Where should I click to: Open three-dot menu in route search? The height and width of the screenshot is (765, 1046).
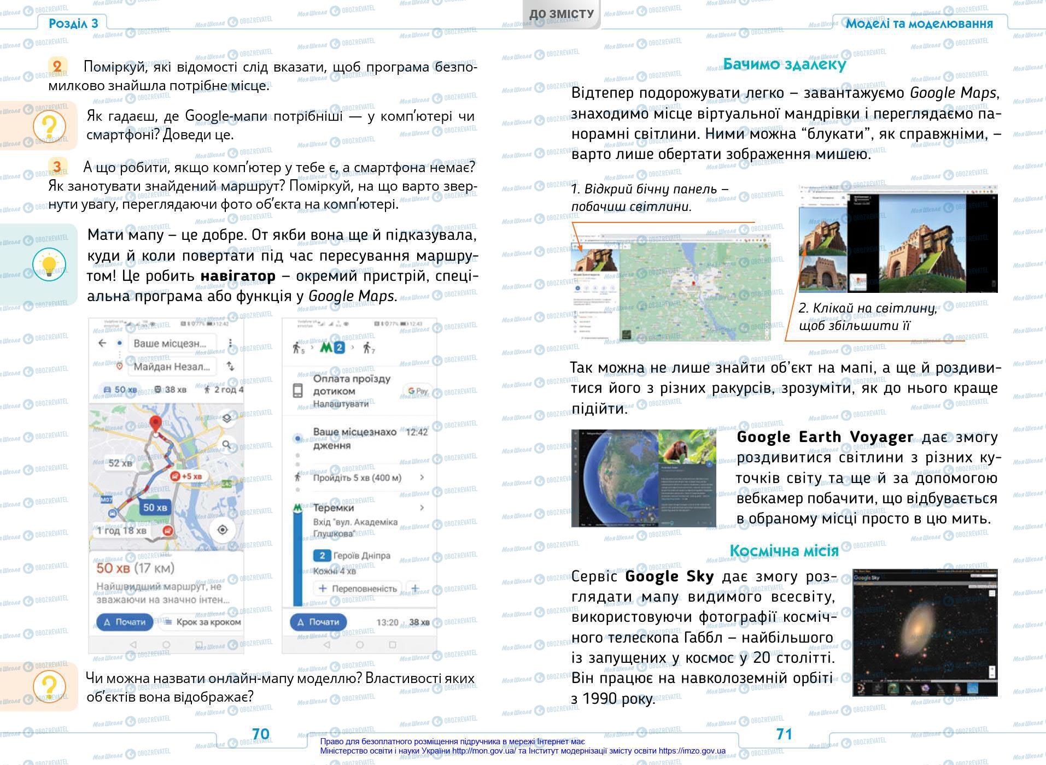click(x=231, y=343)
